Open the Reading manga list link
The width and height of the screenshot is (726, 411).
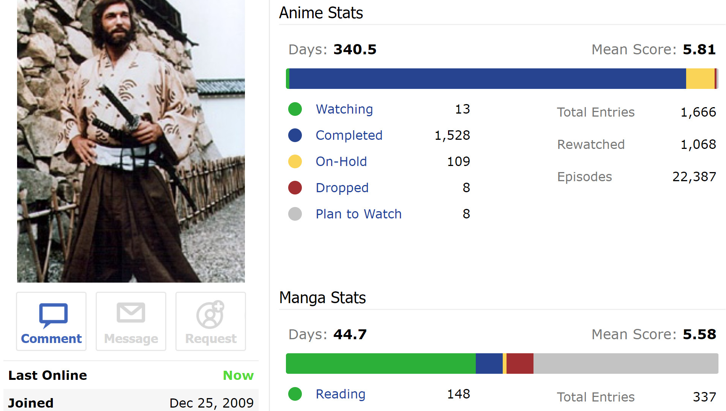pos(340,394)
